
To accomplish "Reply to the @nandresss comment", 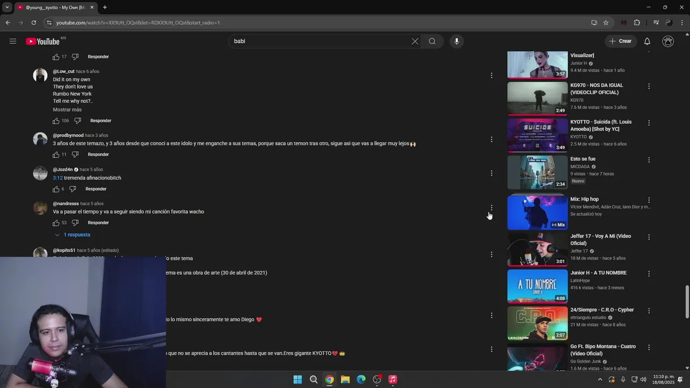I will (x=98, y=223).
